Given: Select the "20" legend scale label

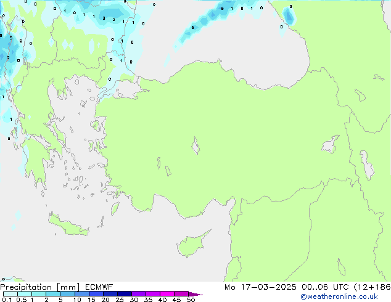Looking at the screenshot, I should [105, 300].
